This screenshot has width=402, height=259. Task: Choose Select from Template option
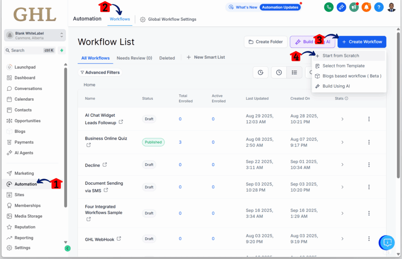pyautogui.click(x=349, y=66)
